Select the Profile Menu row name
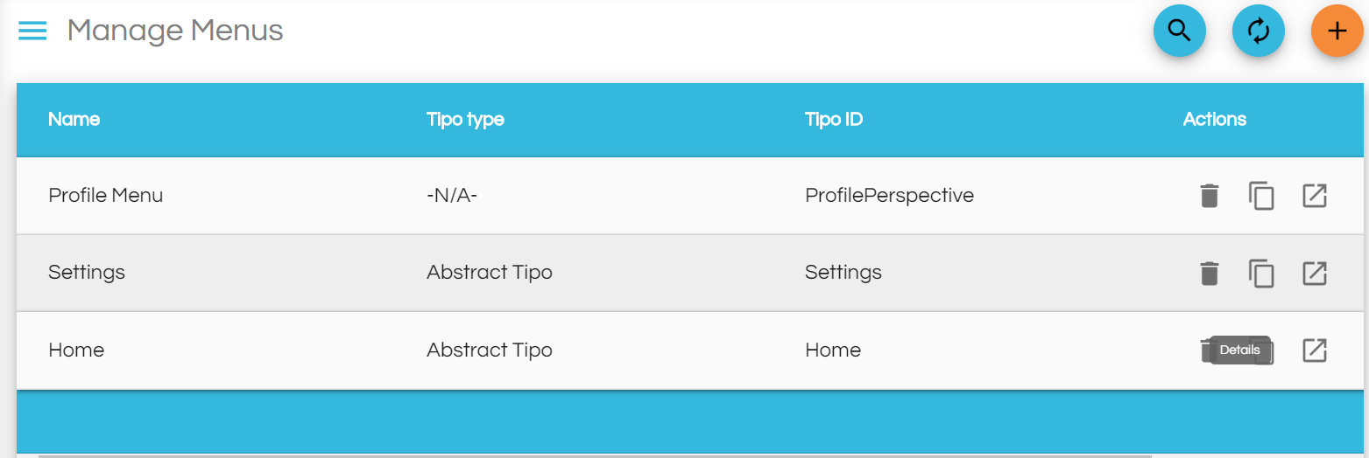The width and height of the screenshot is (1369, 458). click(x=106, y=195)
